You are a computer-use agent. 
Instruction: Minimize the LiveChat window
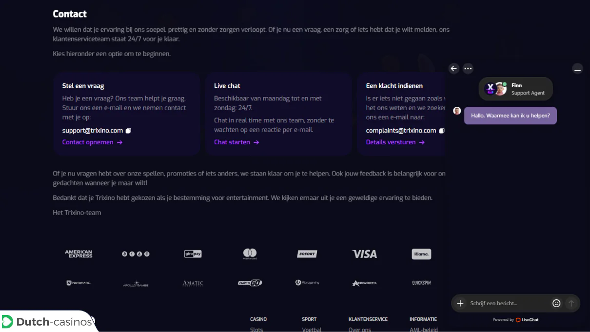577,69
